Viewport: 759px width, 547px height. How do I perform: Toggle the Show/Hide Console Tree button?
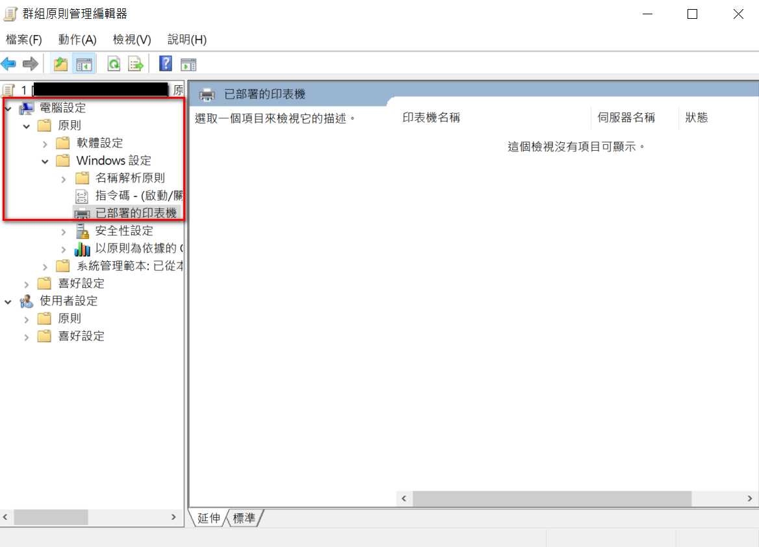(x=84, y=64)
